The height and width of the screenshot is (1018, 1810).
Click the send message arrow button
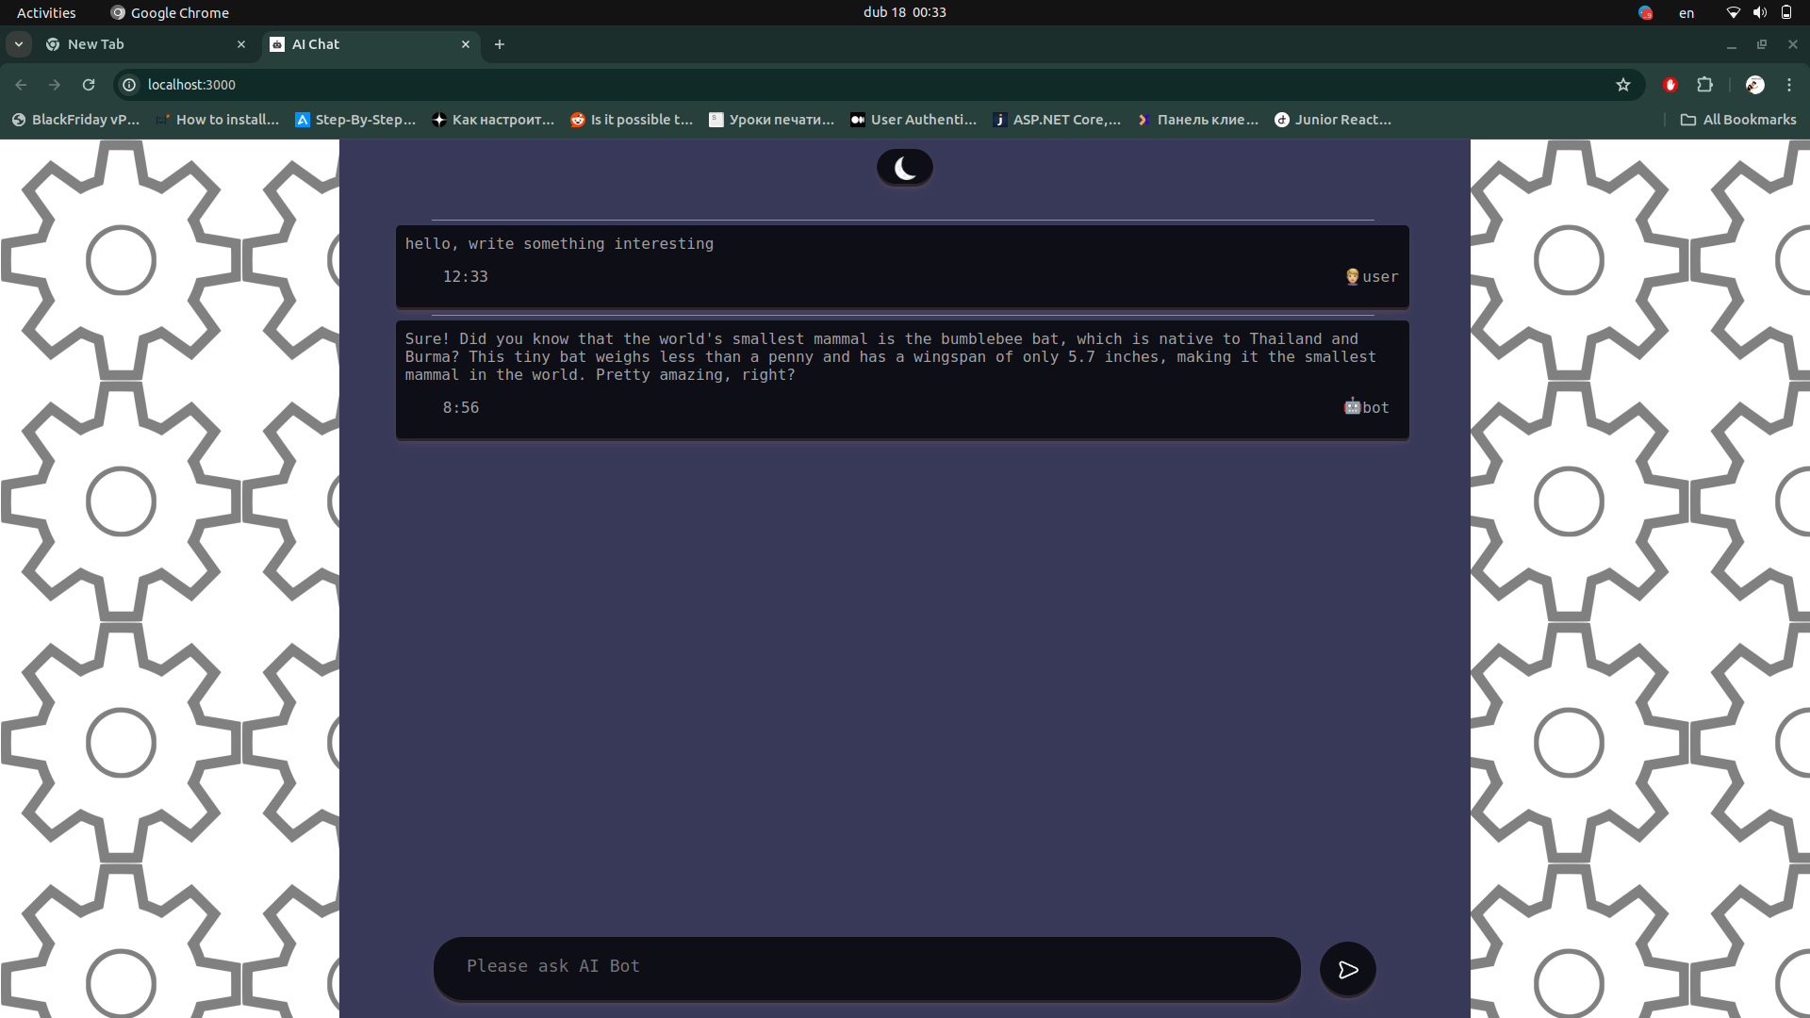click(1347, 969)
